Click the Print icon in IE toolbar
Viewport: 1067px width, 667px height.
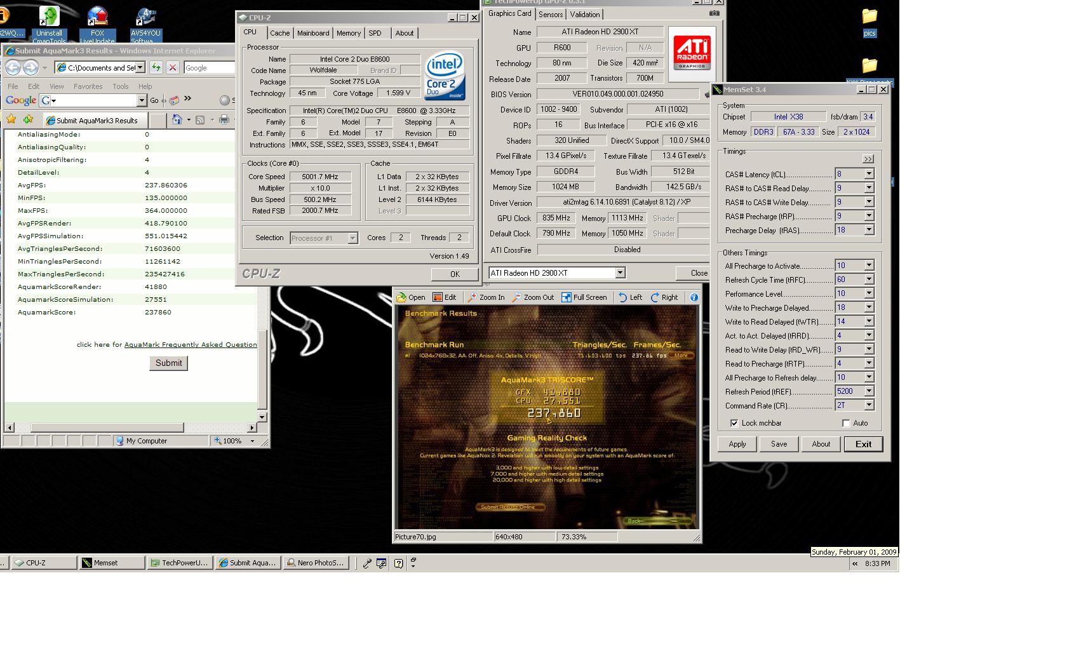[224, 119]
